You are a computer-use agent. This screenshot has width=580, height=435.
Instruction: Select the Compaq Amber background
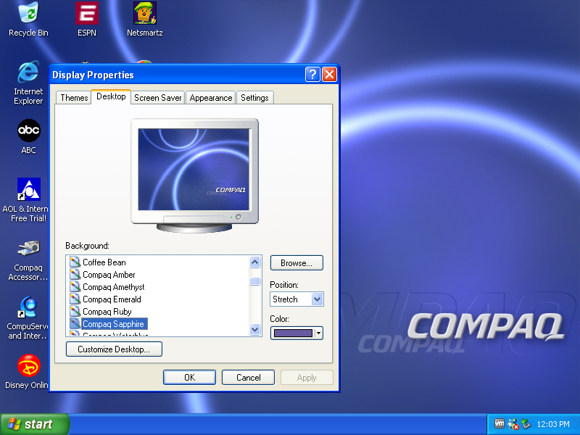point(109,275)
